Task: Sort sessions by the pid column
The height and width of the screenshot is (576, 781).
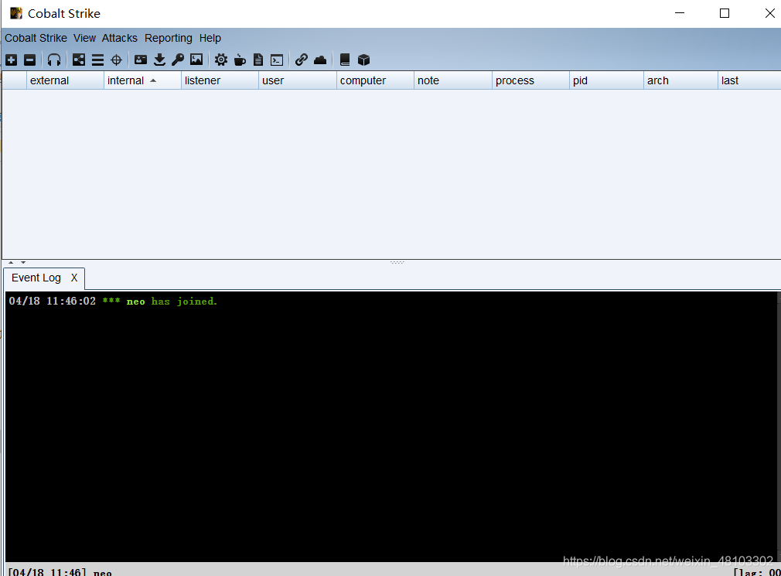Action: [606, 80]
